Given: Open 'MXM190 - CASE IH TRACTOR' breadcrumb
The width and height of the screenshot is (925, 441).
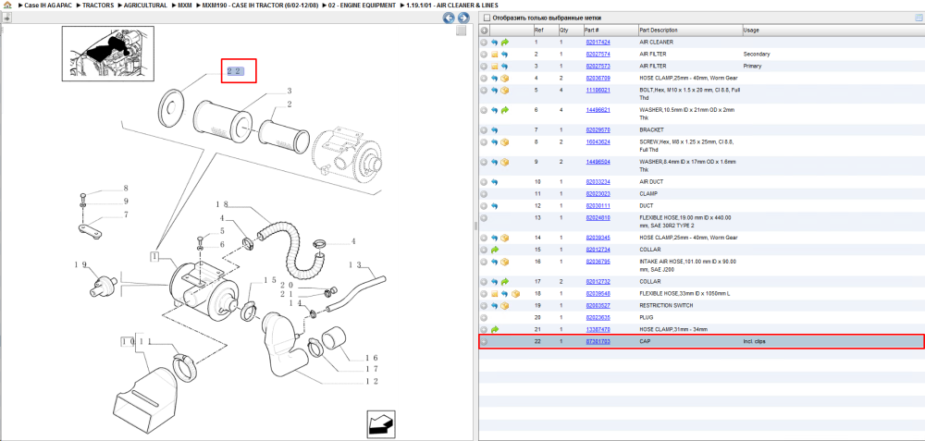Looking at the screenshot, I should point(260,5).
